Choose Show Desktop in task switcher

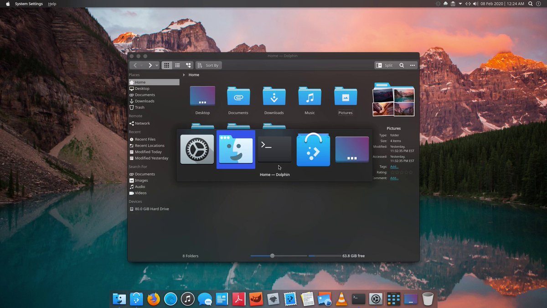[x=352, y=149]
